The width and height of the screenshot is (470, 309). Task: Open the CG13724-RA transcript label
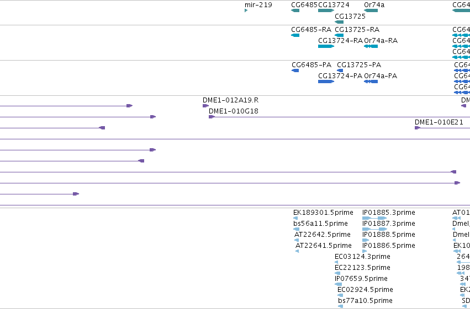click(340, 41)
